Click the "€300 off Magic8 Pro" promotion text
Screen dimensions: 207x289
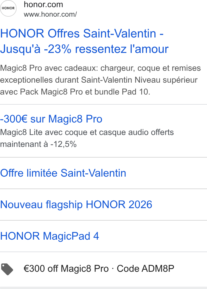[x=66, y=268]
